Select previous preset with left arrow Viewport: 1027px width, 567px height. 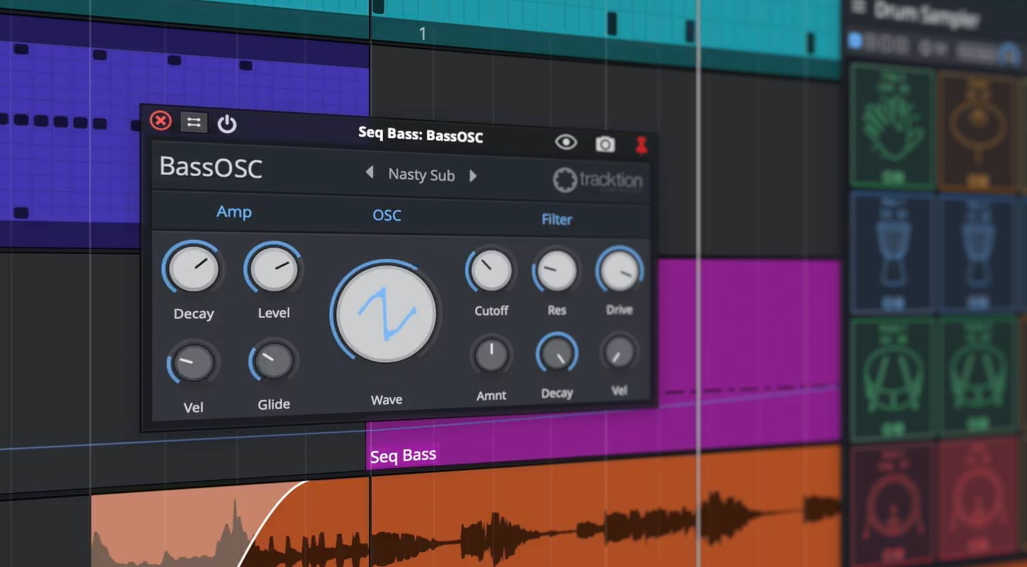369,173
